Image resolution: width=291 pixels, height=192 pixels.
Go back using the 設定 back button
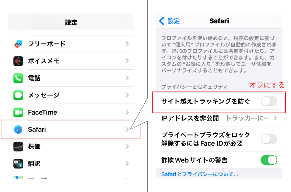(x=170, y=21)
